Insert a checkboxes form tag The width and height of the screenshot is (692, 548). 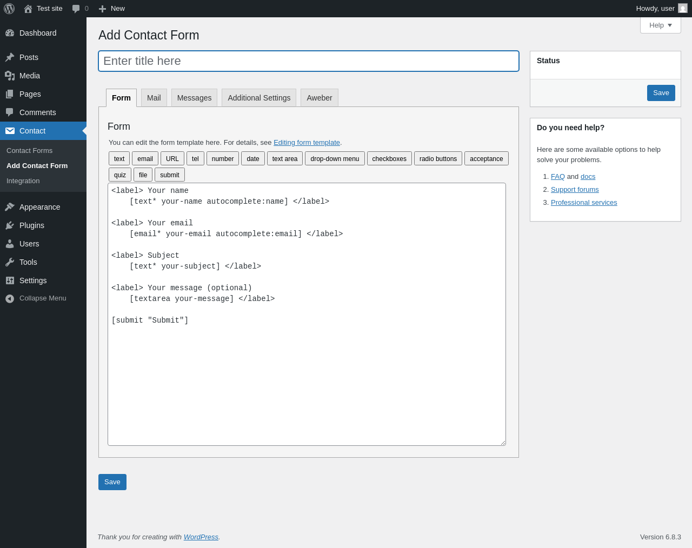[389, 159]
